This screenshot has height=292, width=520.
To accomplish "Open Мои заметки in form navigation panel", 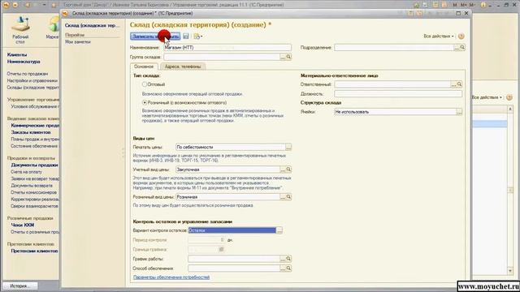I will (78, 42).
